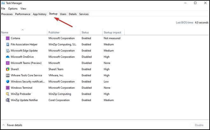
Task: Click the WinZip Update Notifier icon
Action: 8,100
